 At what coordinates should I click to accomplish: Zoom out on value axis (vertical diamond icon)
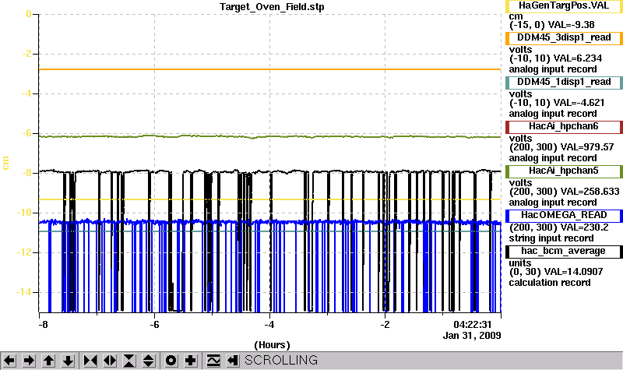(x=149, y=361)
